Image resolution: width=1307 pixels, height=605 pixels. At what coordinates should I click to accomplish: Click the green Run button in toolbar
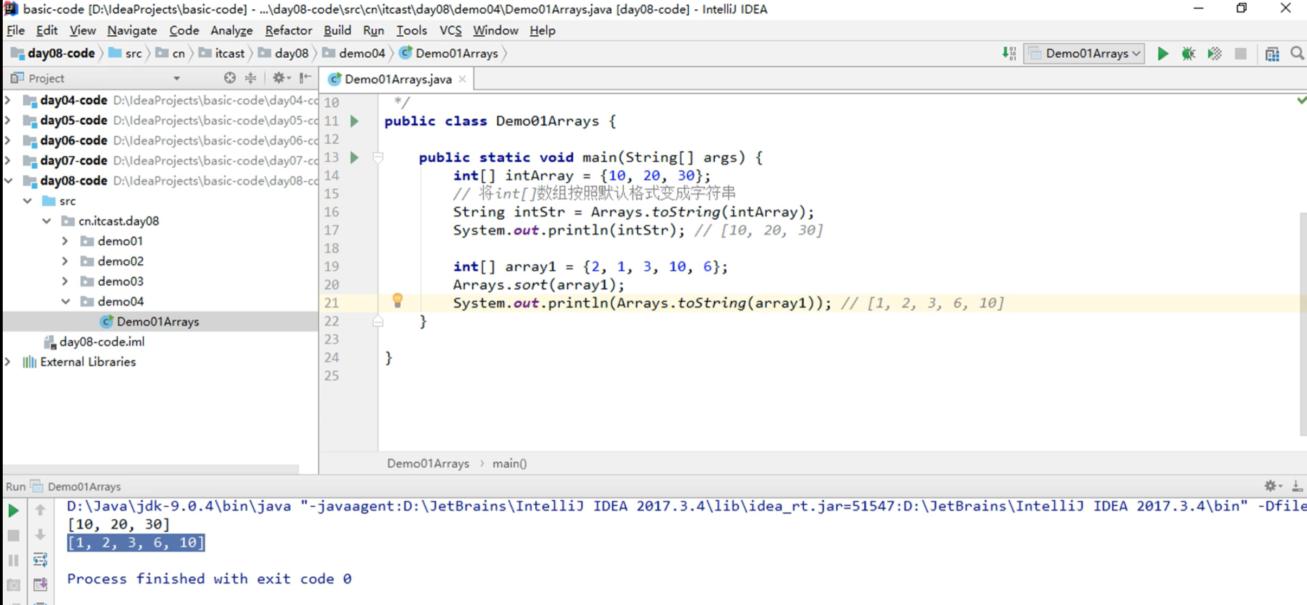(1162, 53)
